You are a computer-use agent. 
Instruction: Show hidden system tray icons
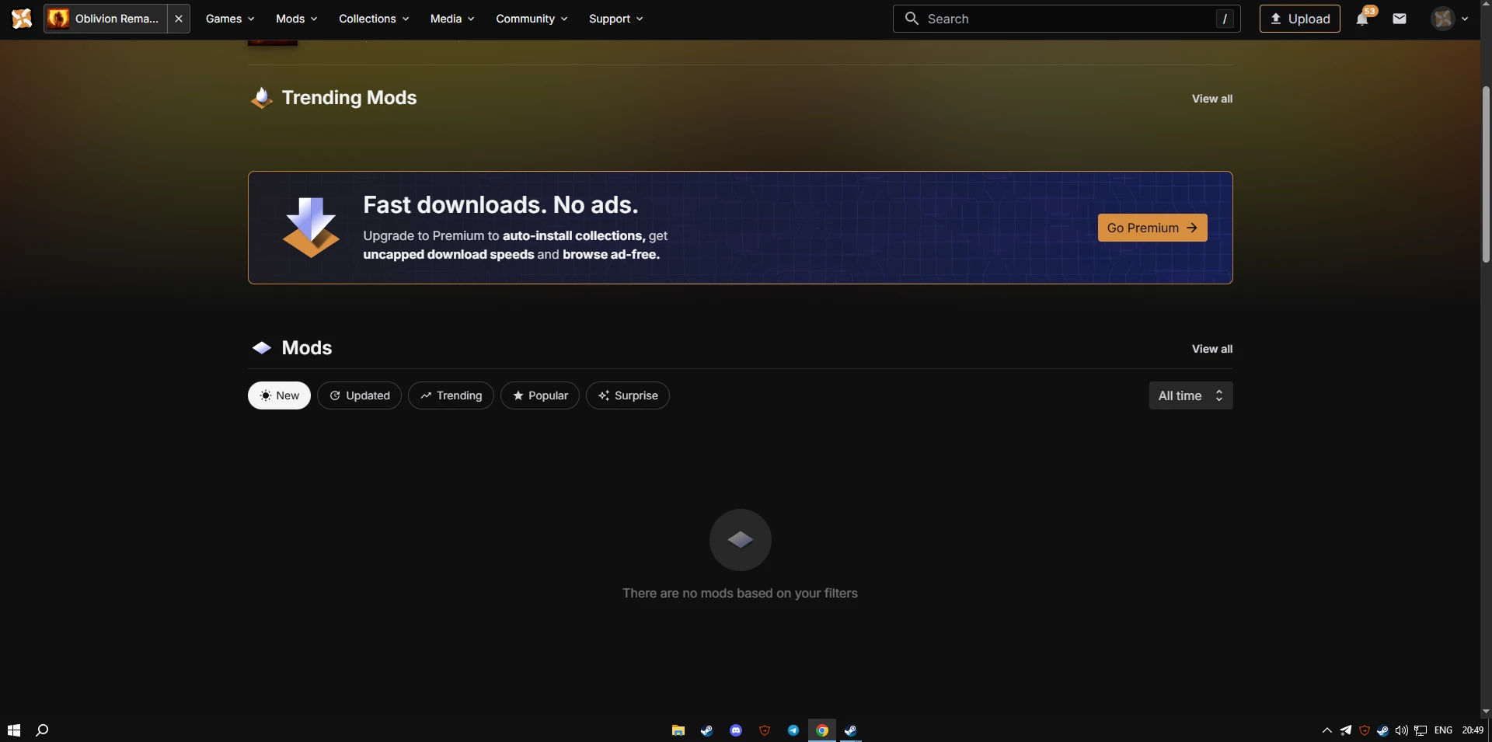[1326, 730]
